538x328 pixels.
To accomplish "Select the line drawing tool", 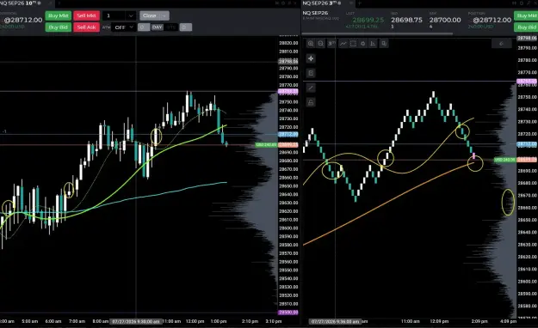I will (x=311, y=88).
